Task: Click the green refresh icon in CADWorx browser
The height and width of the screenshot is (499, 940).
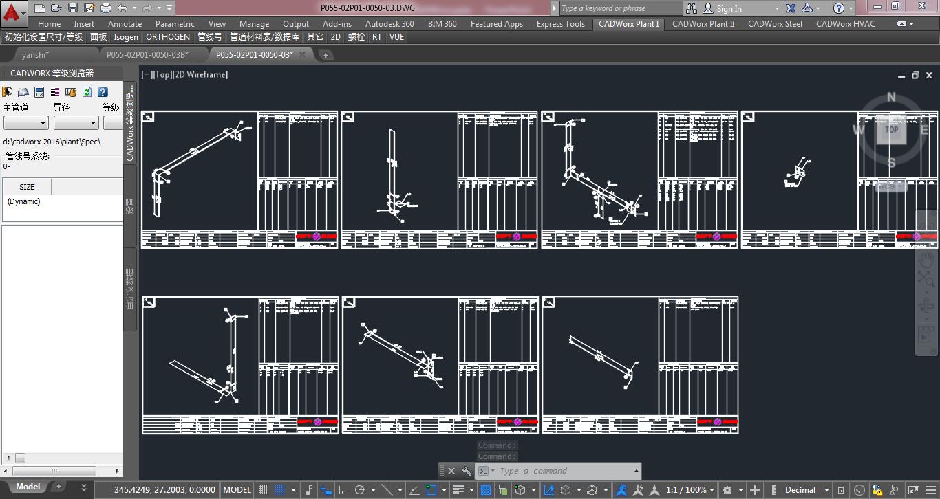Action: [x=87, y=92]
